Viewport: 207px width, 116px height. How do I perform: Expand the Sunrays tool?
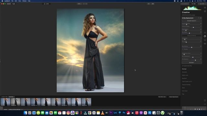(x=184, y=69)
